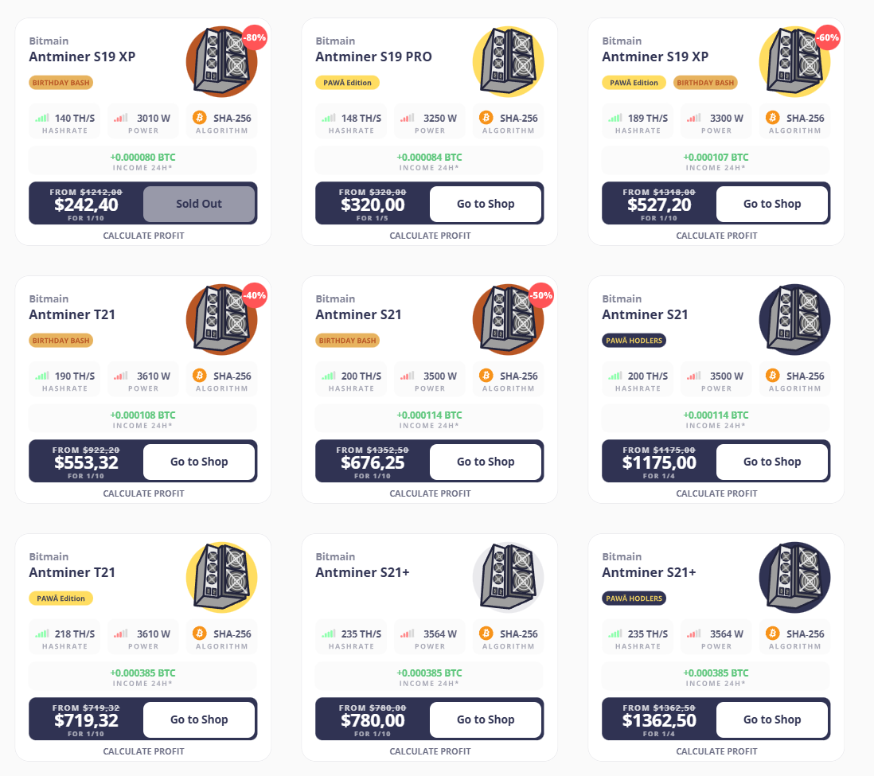
Task: Select the PAWA Edition tag on Antminer S19 PRO
Action: tap(347, 83)
